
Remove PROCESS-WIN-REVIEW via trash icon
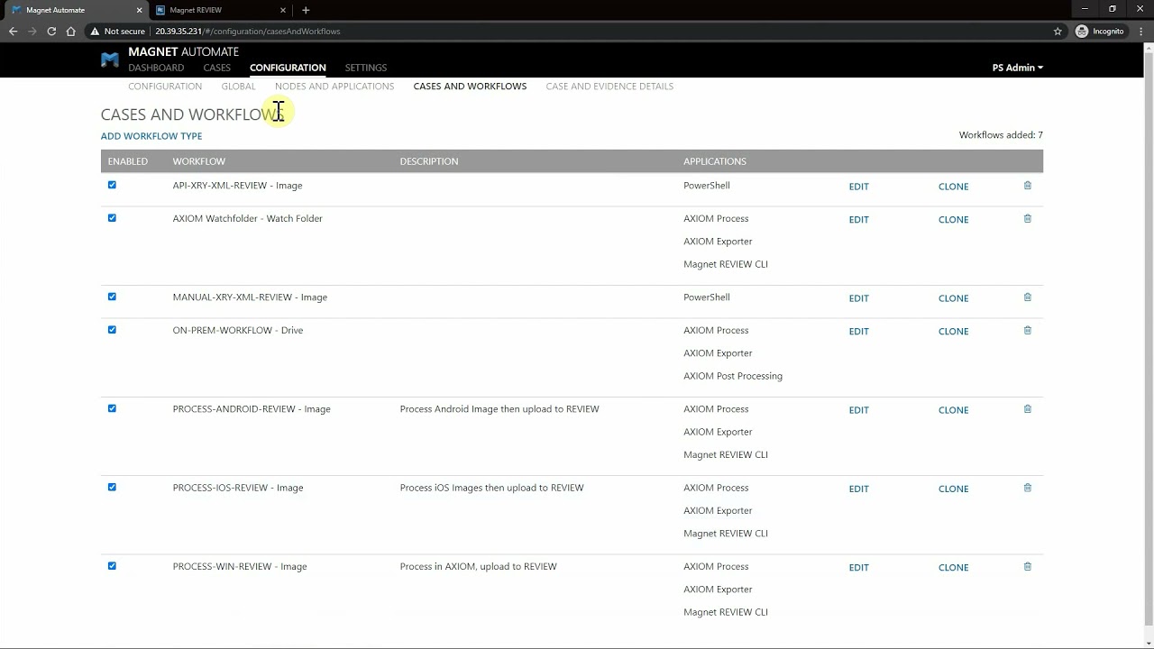(1027, 566)
